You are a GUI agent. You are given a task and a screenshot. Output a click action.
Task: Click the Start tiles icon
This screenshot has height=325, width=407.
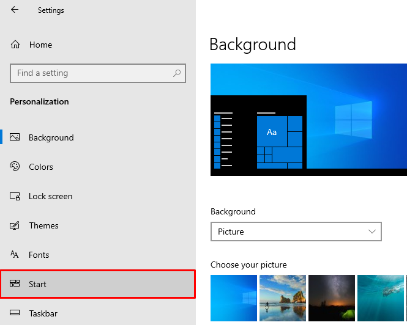pyautogui.click(x=15, y=283)
